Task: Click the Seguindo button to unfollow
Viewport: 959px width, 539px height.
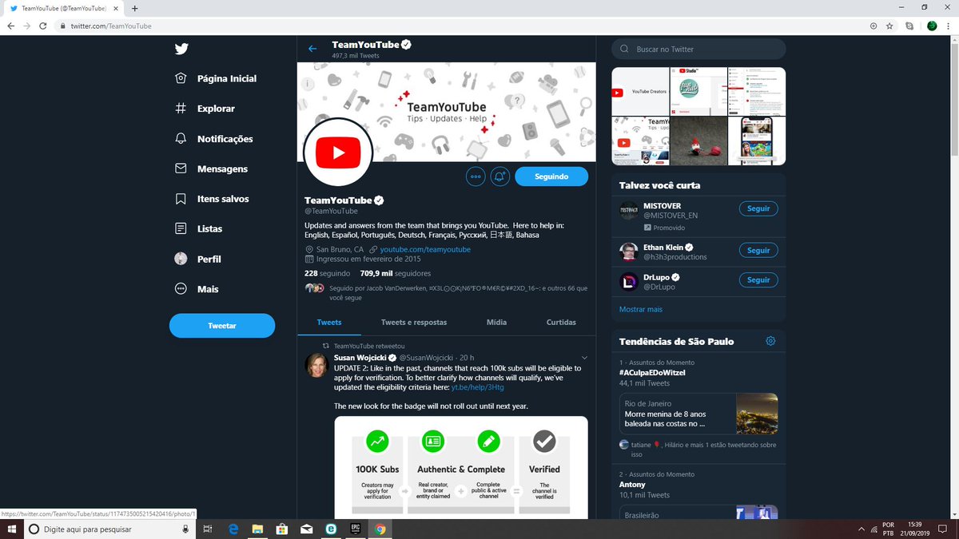Action: point(551,176)
